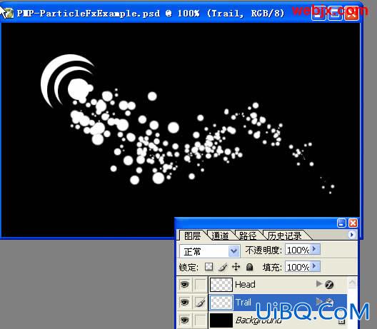377x329 pixels.
Task: Click paintbrush indicator beside Trail layer
Action: [201, 303]
